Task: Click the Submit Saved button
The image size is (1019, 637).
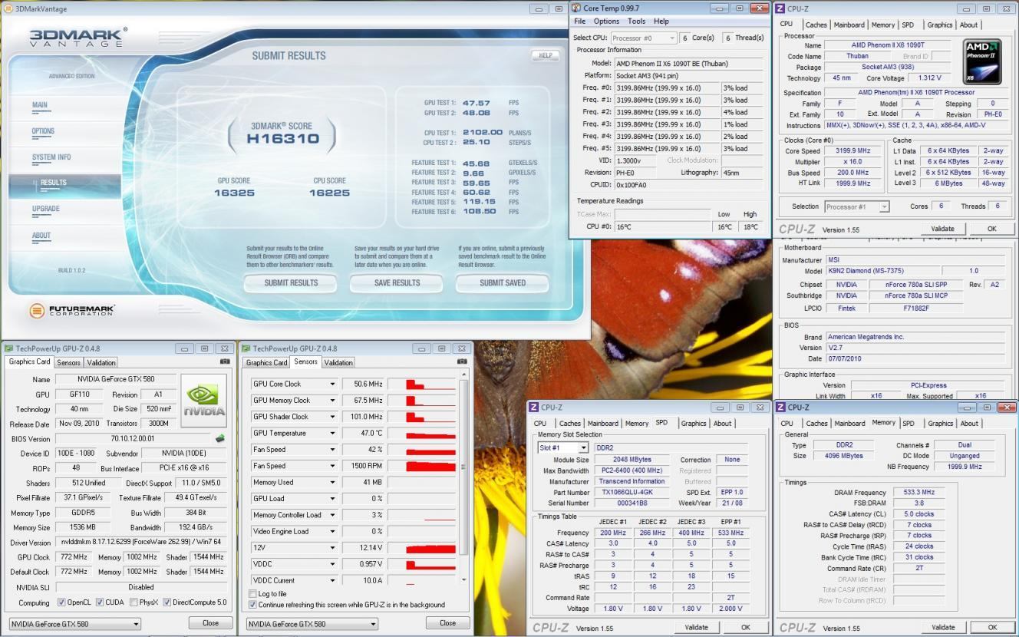Action: (503, 283)
